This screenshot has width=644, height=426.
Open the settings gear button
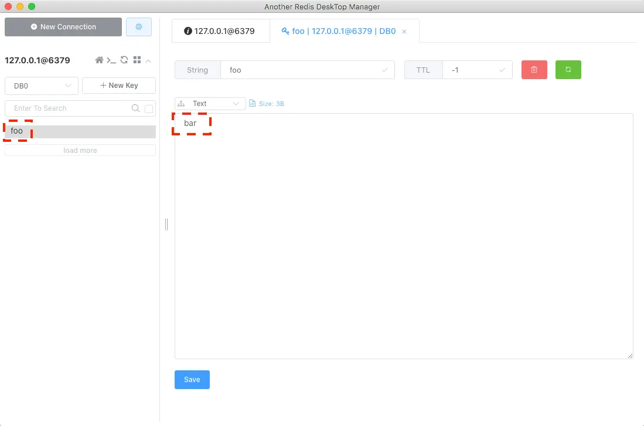pyautogui.click(x=139, y=27)
